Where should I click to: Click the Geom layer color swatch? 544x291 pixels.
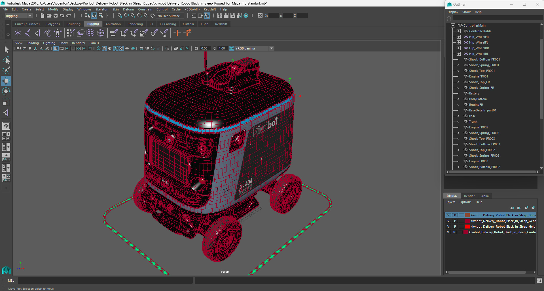467,221
